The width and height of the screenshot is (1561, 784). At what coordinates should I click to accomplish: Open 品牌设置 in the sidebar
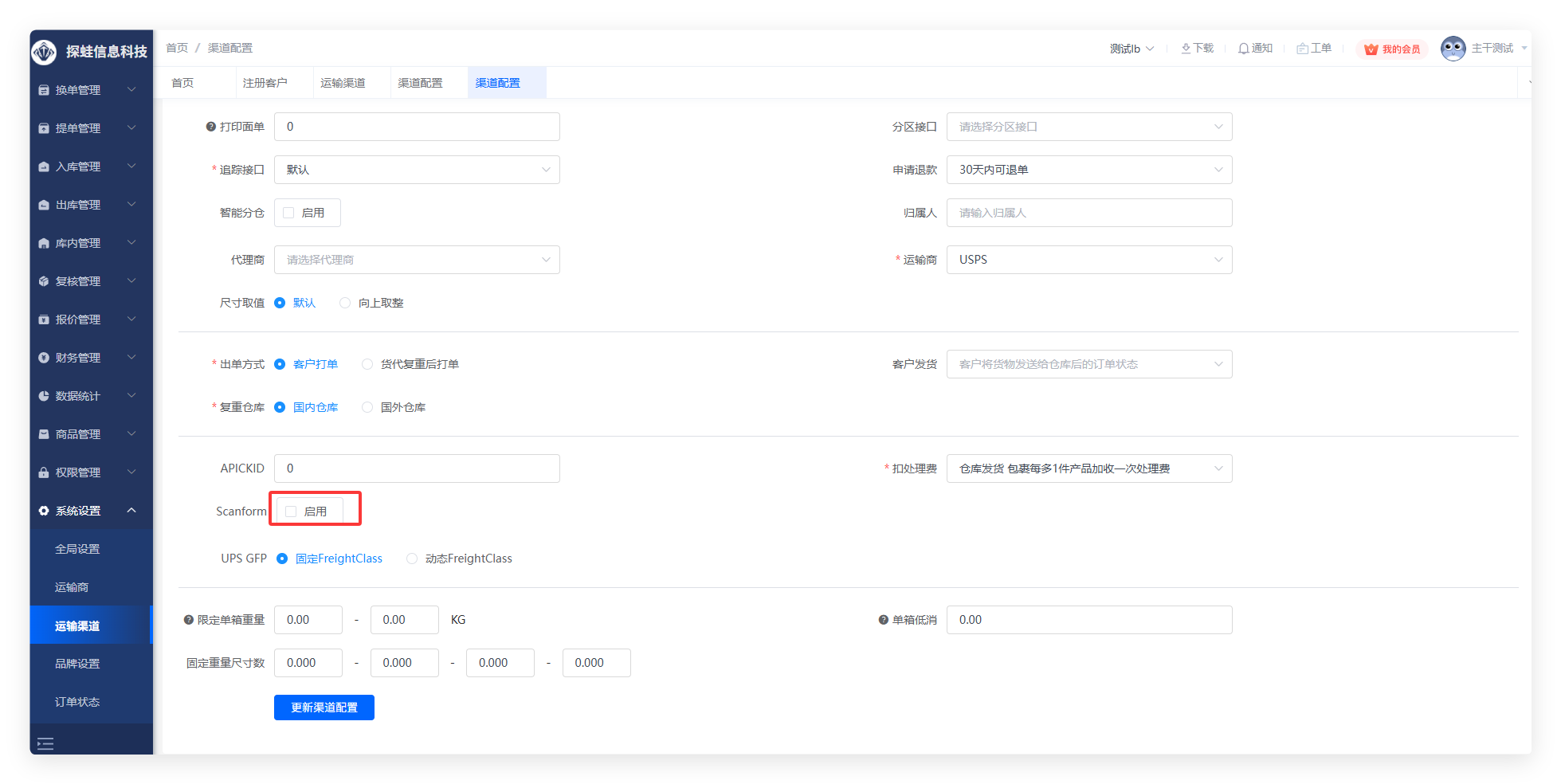(77, 664)
